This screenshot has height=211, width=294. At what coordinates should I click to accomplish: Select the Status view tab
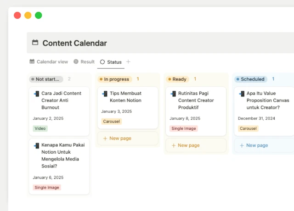coord(111,62)
